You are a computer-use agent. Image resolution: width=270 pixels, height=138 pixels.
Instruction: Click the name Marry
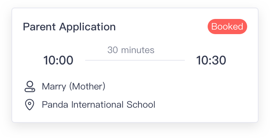54,87
